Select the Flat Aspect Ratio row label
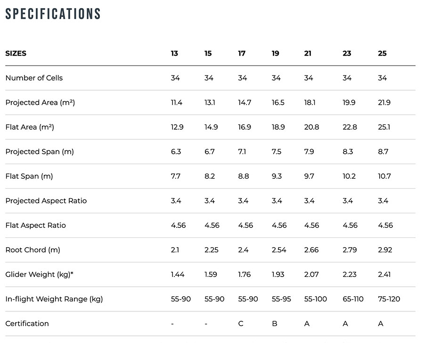This screenshot has height=343, width=424. (36, 225)
